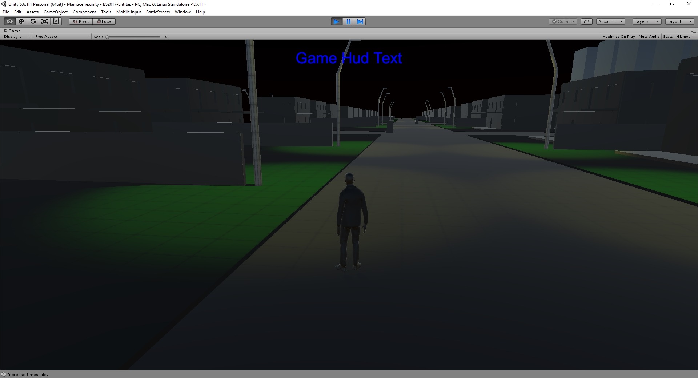The image size is (698, 378).
Task: Show the Stats overlay
Action: coord(668,37)
